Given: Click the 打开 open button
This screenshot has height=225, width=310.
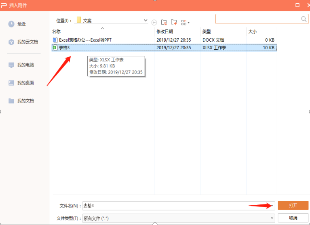Looking at the screenshot, I should point(293,206).
